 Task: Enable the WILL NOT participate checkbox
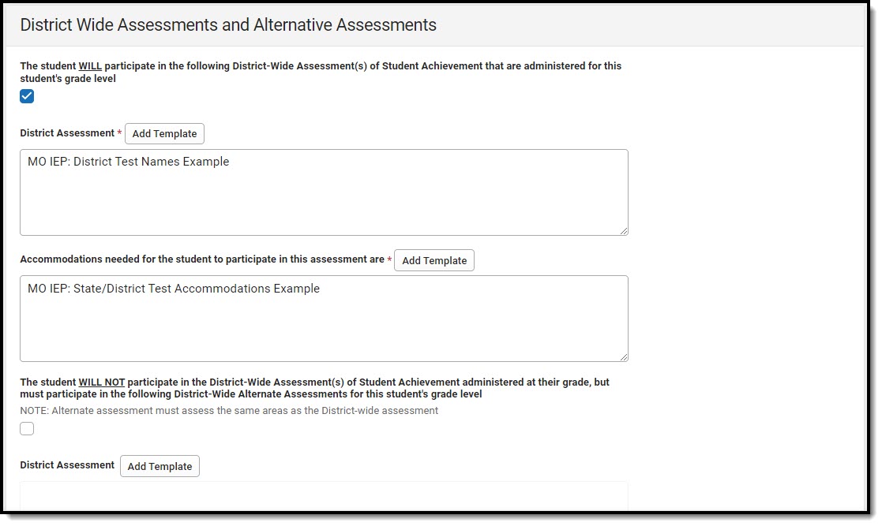click(x=27, y=429)
